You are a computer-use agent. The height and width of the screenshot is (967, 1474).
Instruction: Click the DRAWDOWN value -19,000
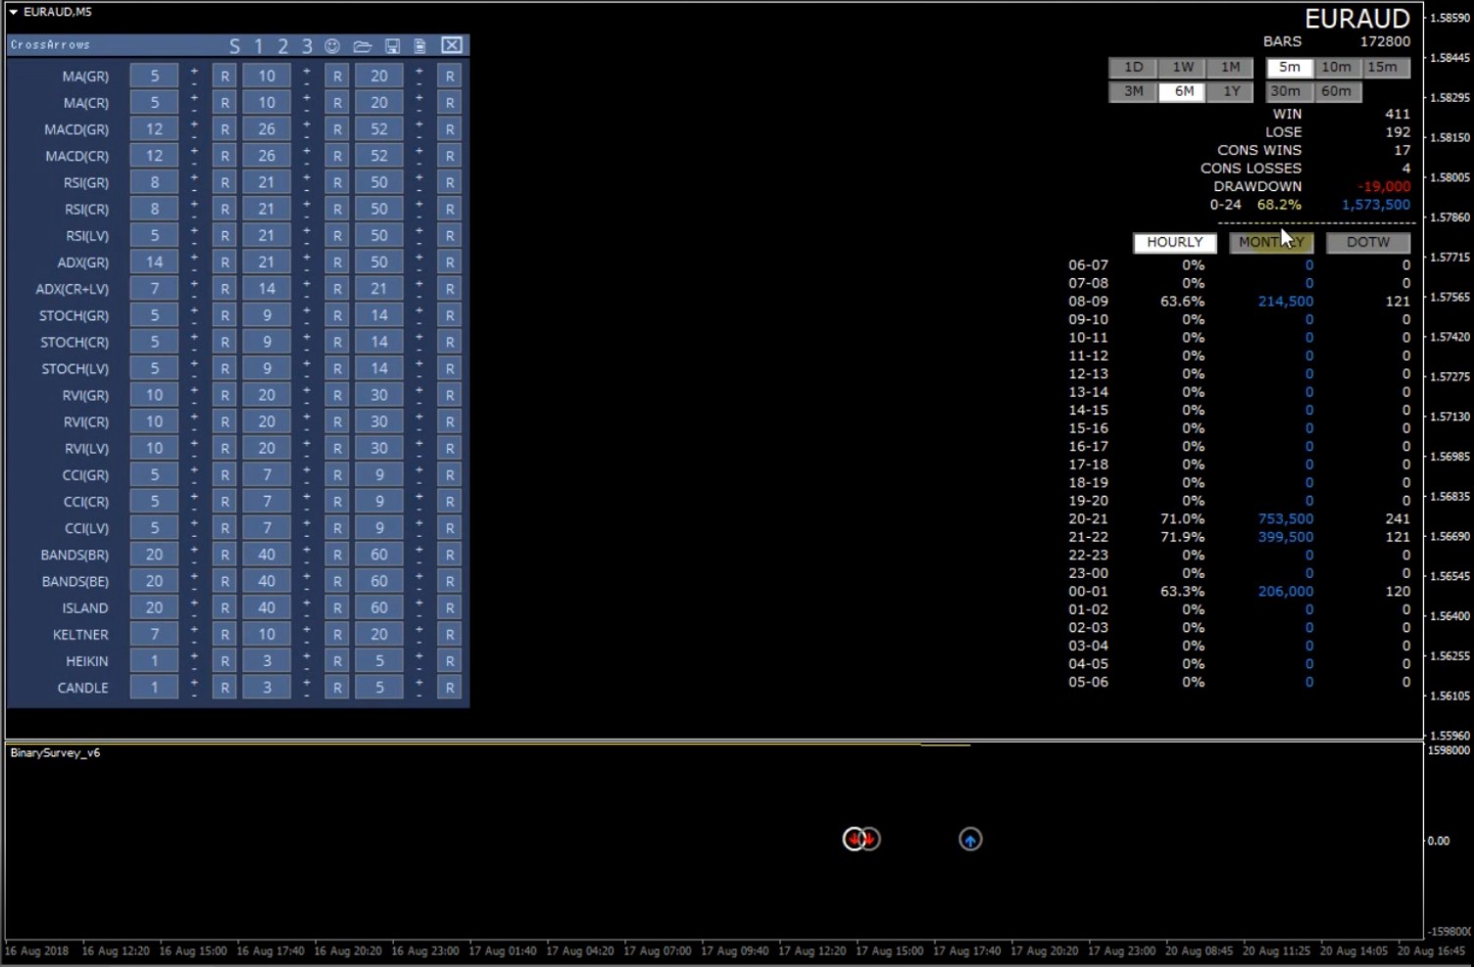(x=1384, y=186)
